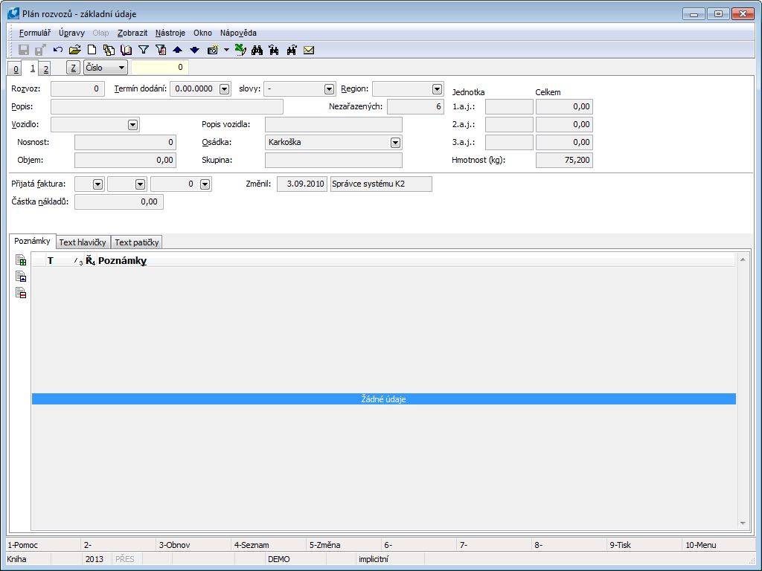Open the Vozidlo dropdown list

(132, 124)
